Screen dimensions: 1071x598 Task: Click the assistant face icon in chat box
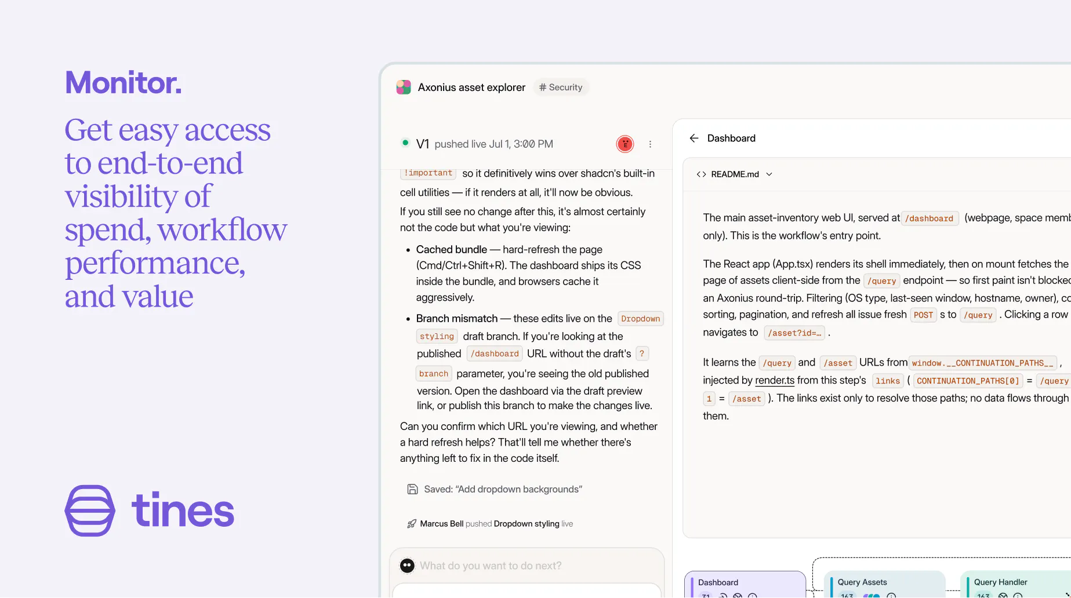click(408, 566)
